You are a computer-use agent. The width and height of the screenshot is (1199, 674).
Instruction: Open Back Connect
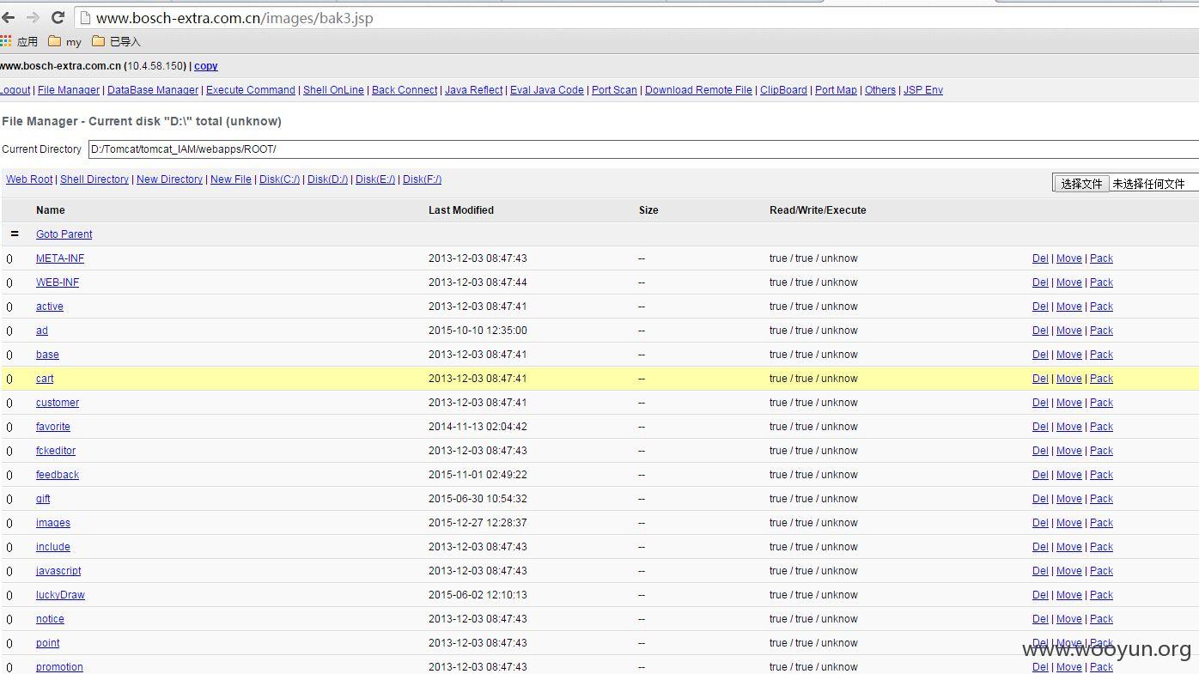[405, 90]
